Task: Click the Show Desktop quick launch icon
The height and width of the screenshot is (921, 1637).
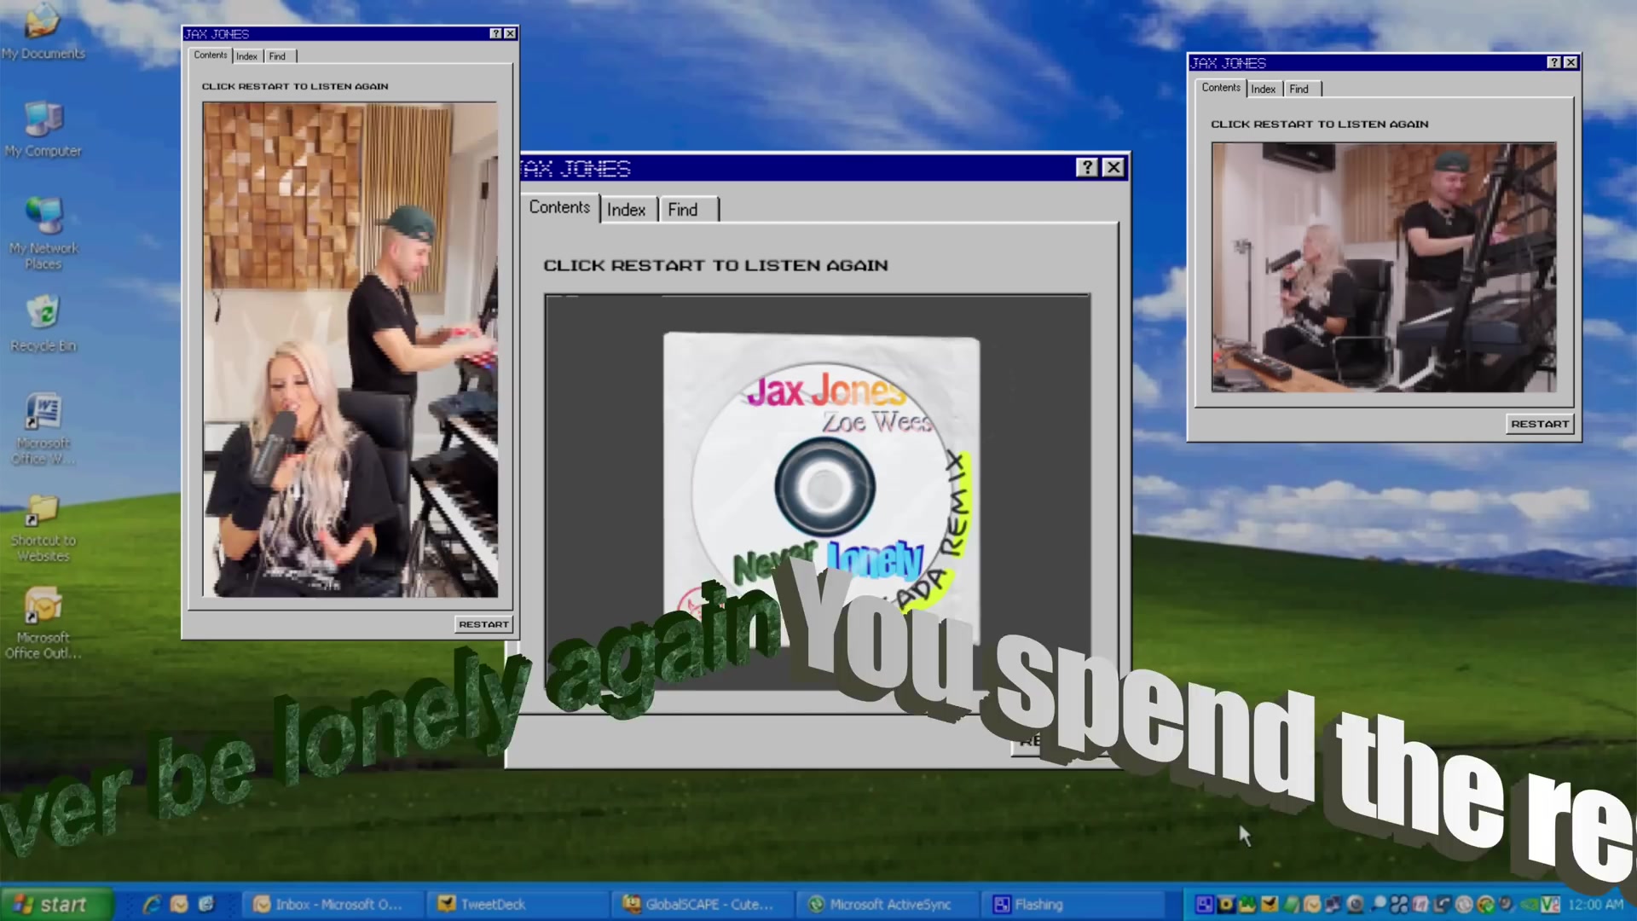Action: (206, 904)
